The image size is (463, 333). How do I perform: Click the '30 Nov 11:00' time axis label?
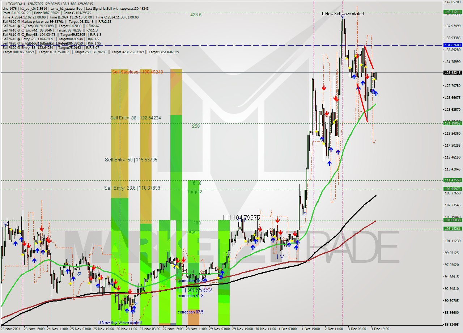click(x=266, y=329)
